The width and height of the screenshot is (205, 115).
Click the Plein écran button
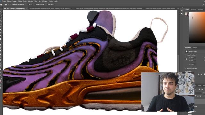(51, 4)
